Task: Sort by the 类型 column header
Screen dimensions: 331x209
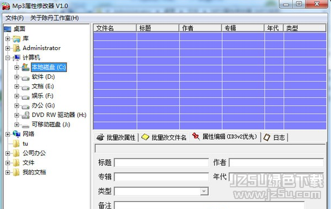Action: point(304,28)
